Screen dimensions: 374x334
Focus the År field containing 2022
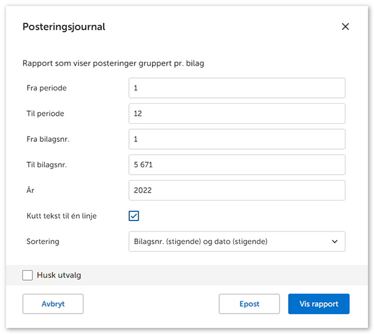236,190
